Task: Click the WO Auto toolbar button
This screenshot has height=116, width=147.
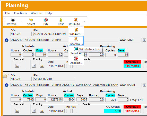Action: coord(76,21)
